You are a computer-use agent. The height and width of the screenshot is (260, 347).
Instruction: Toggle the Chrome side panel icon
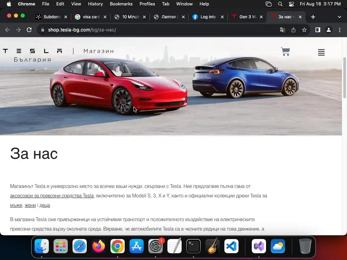click(318, 30)
